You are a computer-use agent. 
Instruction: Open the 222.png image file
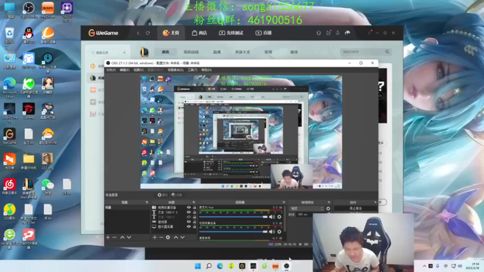48,161
